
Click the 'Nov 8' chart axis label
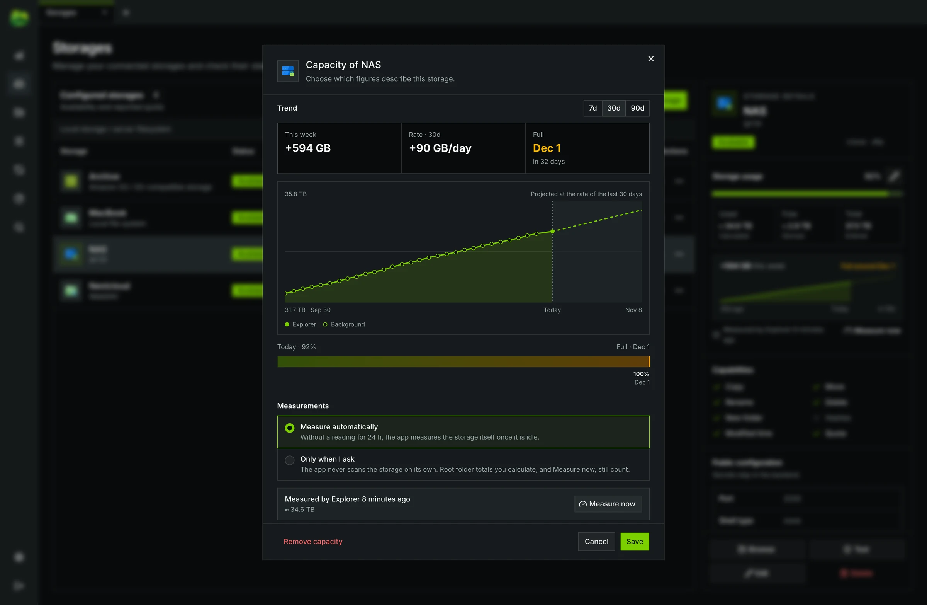click(x=633, y=310)
